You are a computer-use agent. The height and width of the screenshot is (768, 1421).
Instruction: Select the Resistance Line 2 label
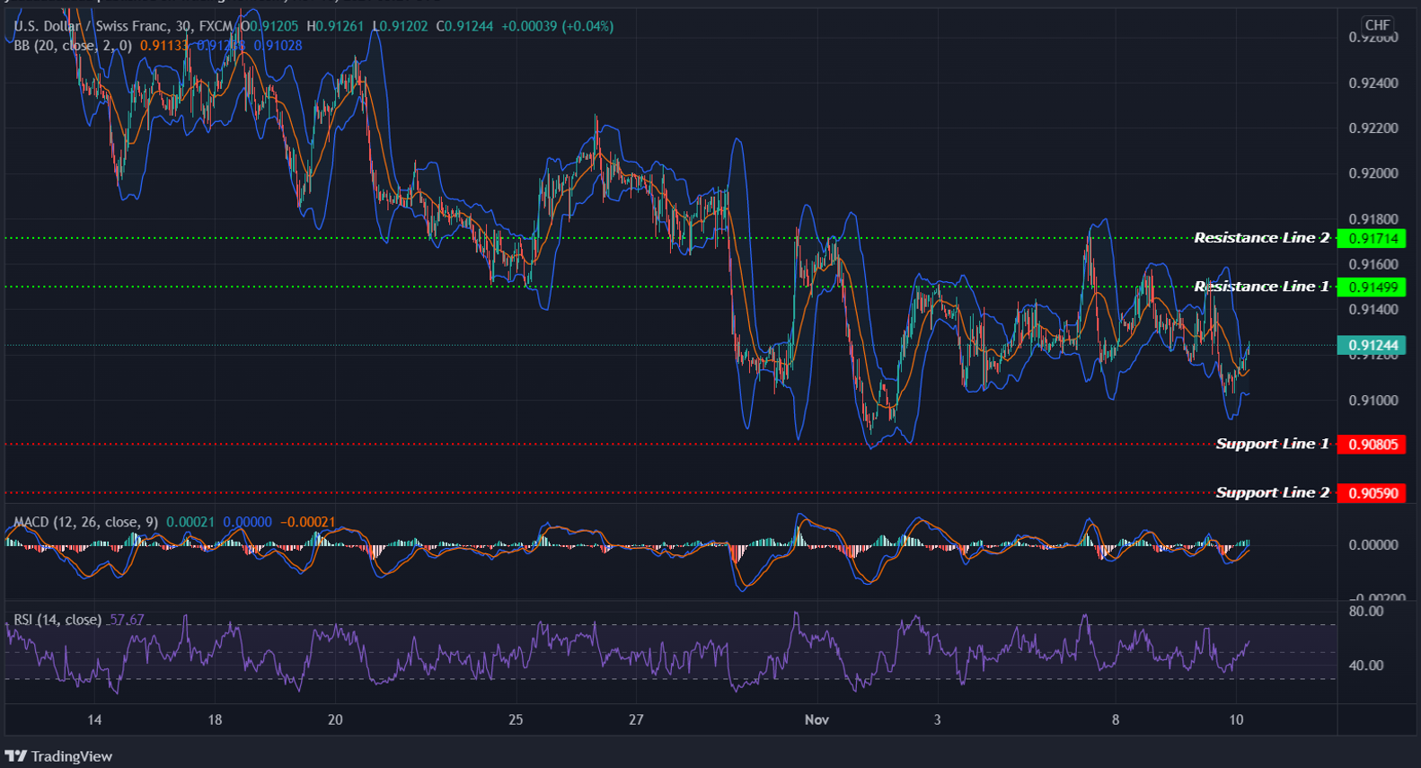(1261, 238)
